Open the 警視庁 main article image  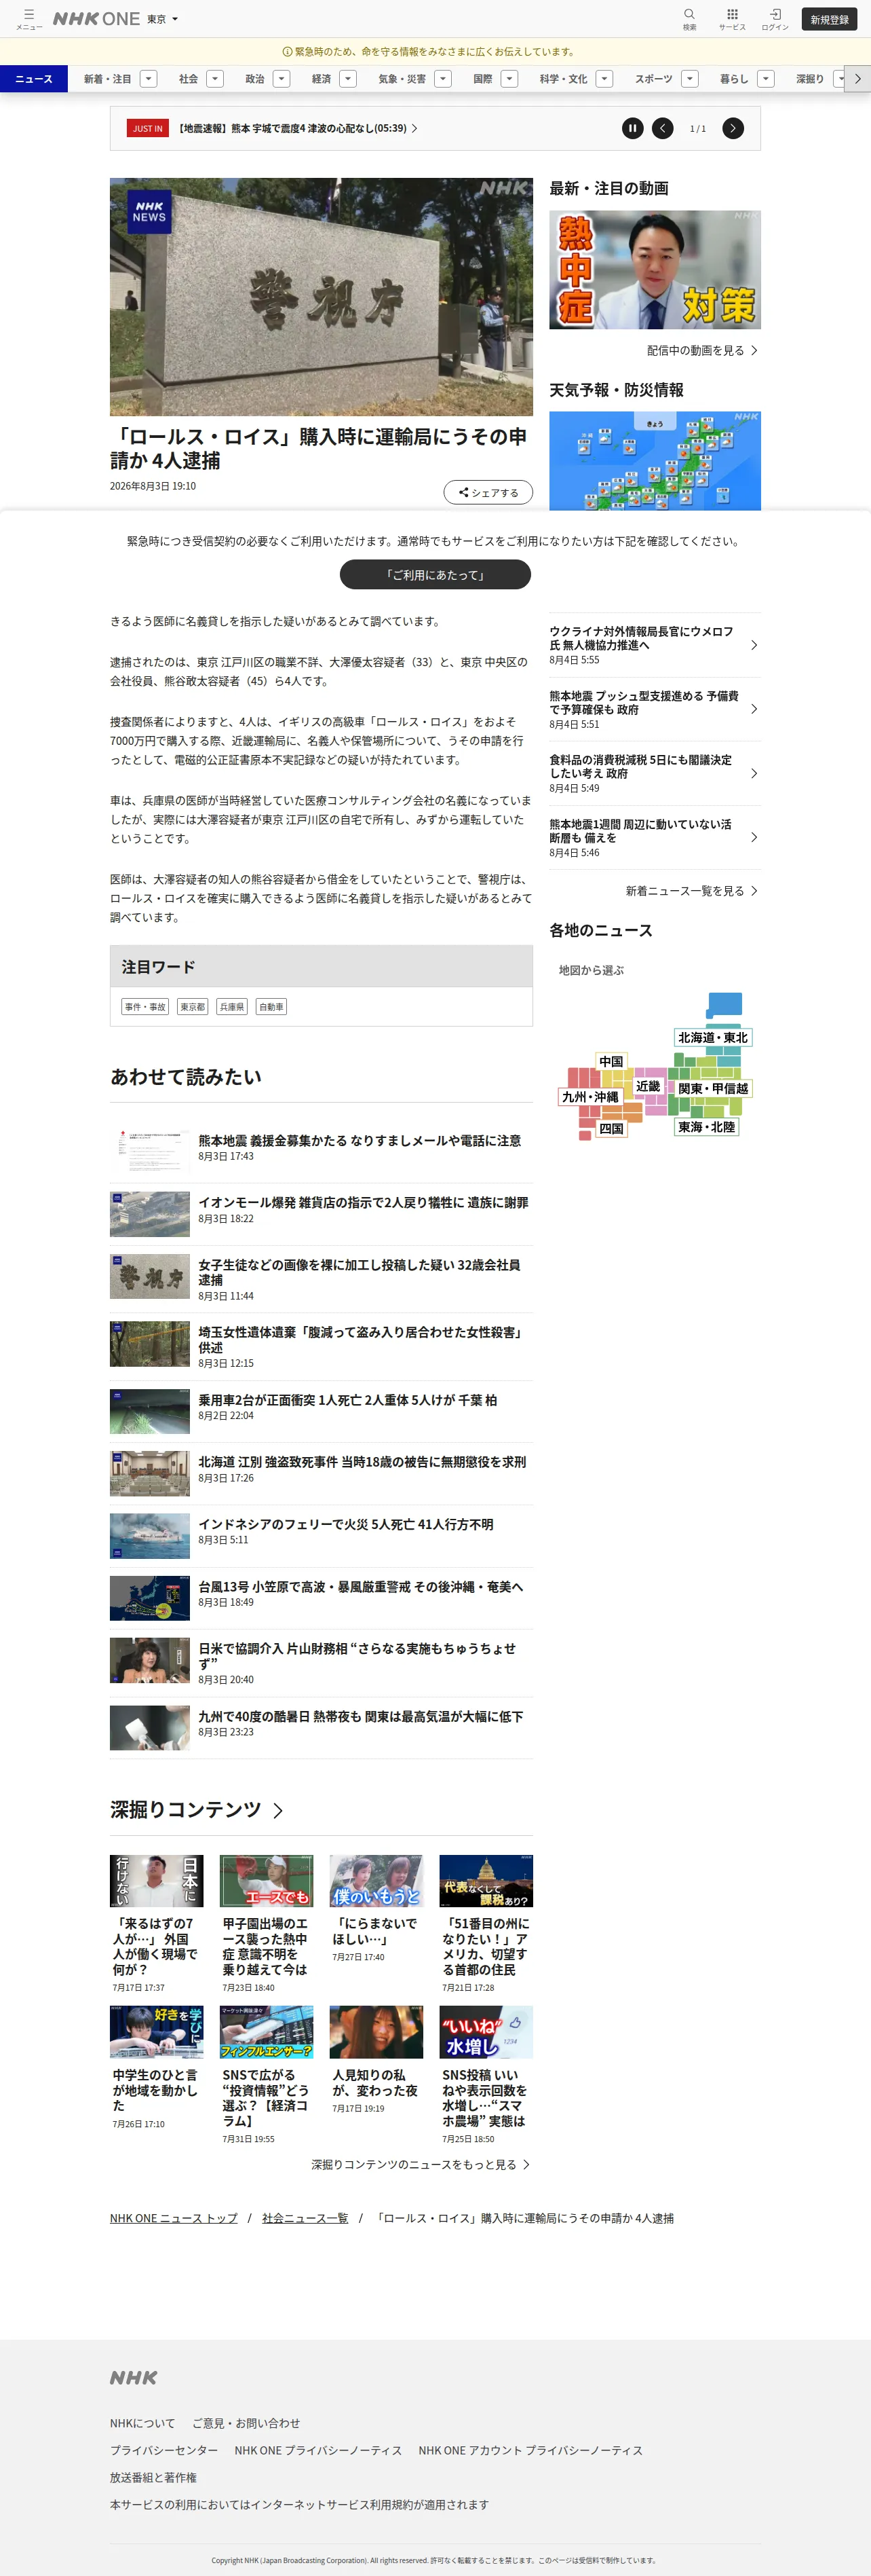pos(322,297)
